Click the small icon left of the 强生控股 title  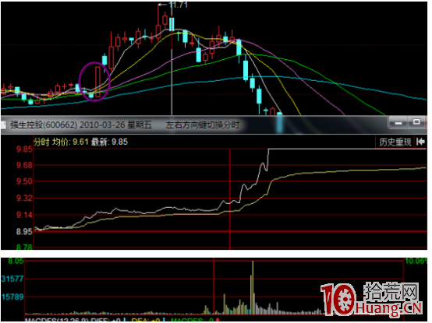point(3,125)
